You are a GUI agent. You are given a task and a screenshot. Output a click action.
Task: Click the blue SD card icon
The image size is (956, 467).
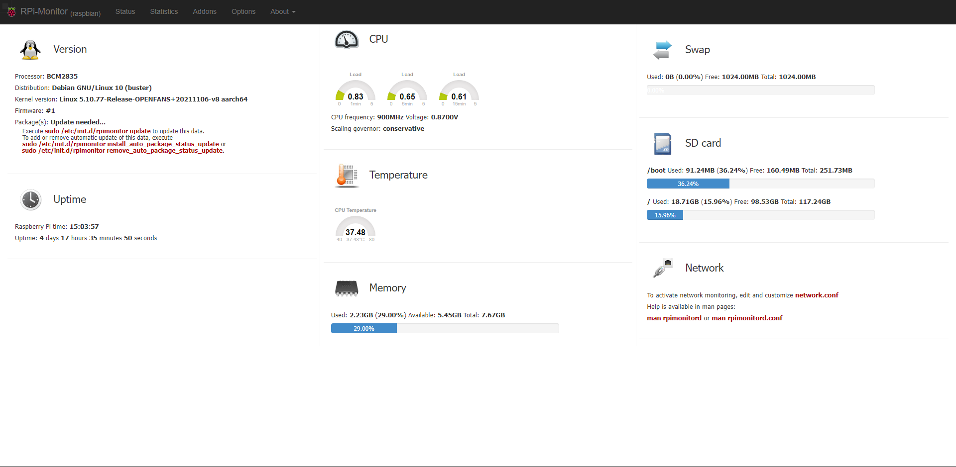click(x=662, y=144)
